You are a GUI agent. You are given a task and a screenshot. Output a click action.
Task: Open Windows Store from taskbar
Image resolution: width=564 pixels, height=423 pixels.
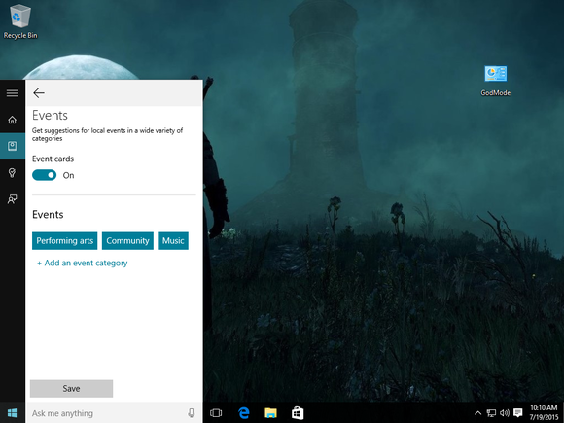point(298,413)
